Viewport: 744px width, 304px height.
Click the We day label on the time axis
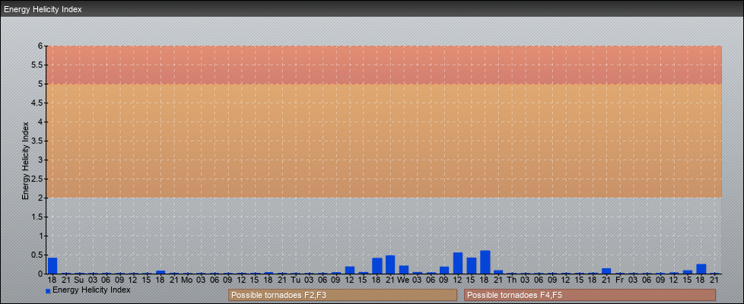[403, 280]
